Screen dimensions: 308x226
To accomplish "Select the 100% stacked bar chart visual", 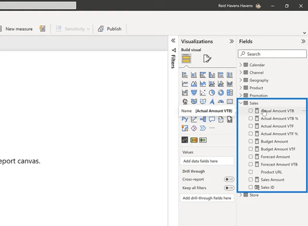I will [x=221, y=75].
